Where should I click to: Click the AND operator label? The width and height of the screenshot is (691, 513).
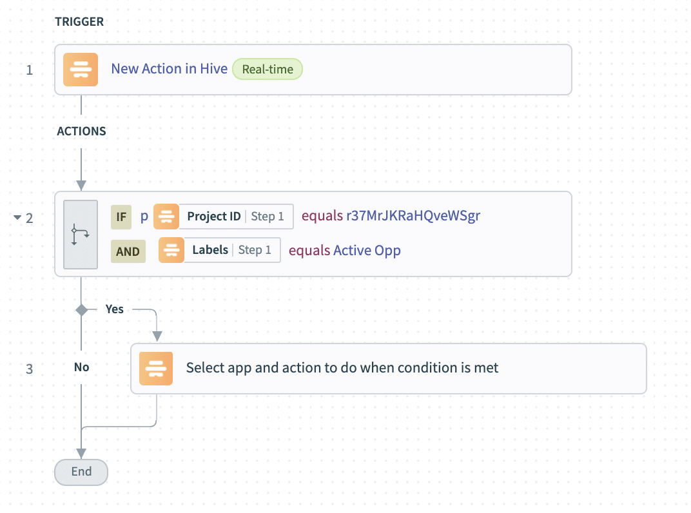point(128,251)
